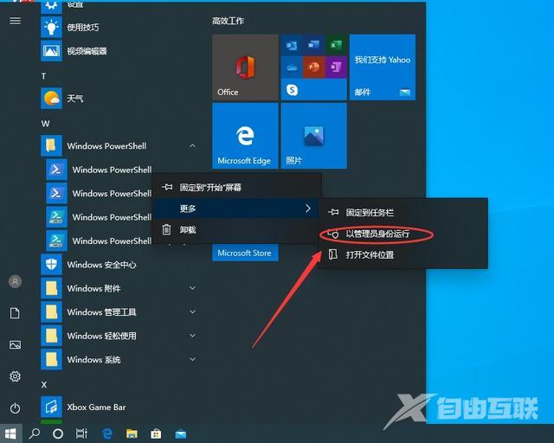The image size is (554, 443).
Task: Open Skype in the Office apps tile
Action: point(292,90)
